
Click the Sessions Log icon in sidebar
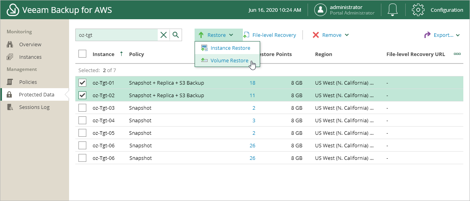click(x=10, y=107)
